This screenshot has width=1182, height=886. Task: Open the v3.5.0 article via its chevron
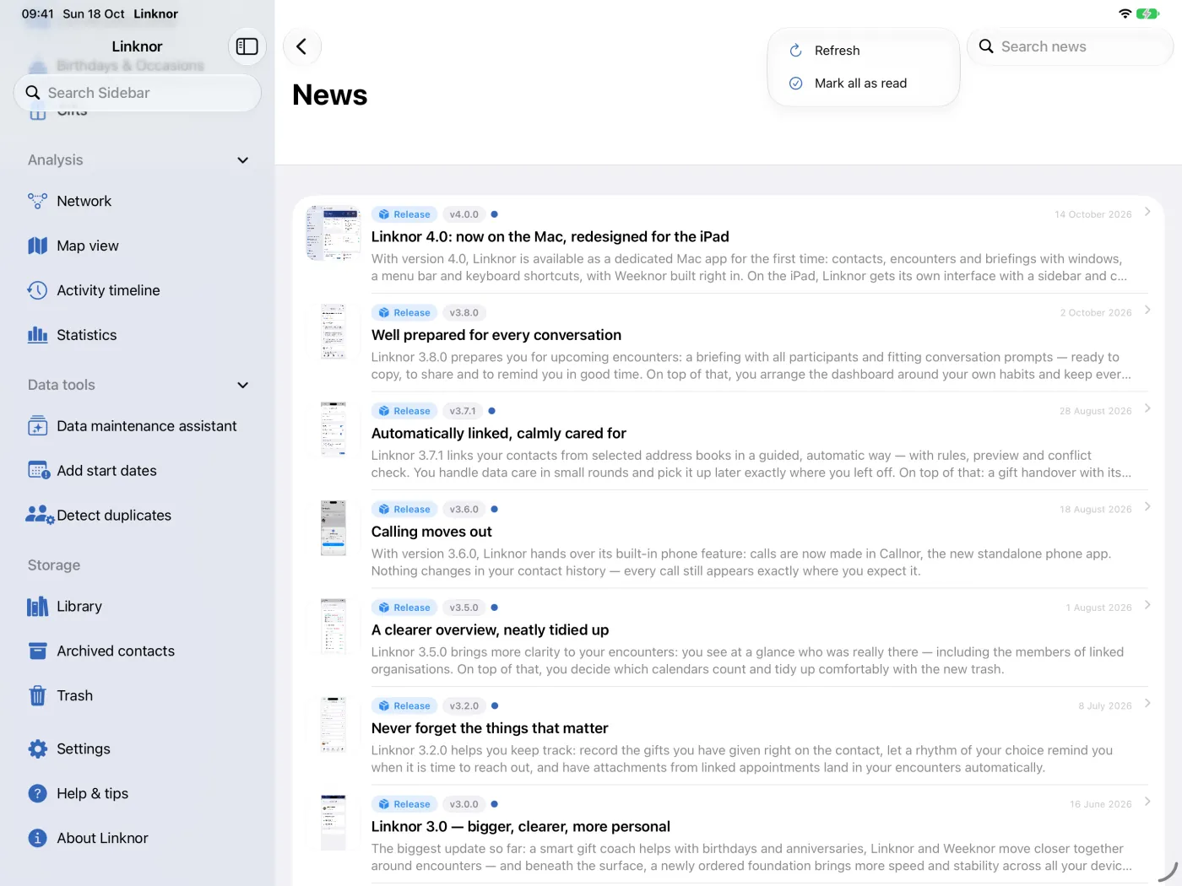tap(1147, 605)
